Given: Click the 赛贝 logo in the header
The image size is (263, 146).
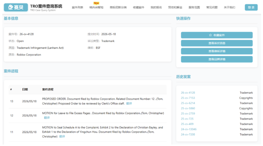Looking at the screenshot, I should click(16, 7).
